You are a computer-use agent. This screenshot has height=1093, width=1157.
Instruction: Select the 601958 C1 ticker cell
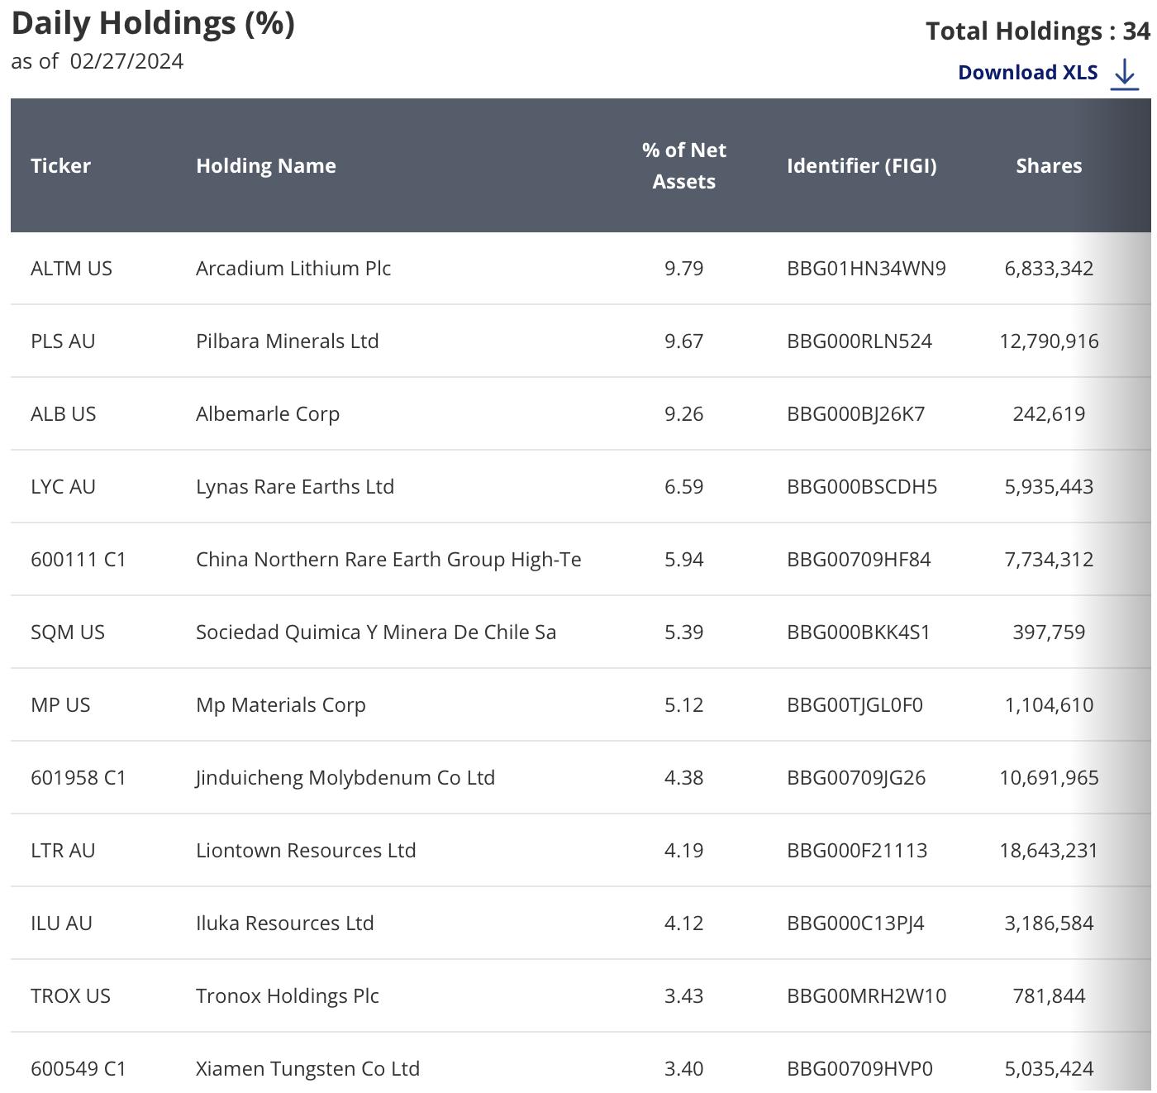[x=79, y=777]
